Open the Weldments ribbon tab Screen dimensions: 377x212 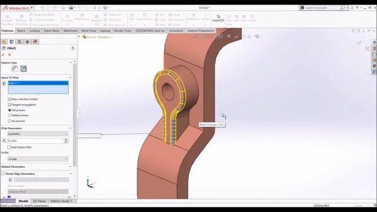click(71, 31)
